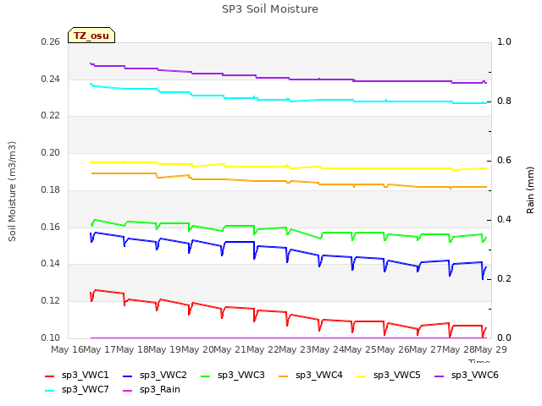Click the 0.20 soil moisture tick label
Viewport: 542px width, 406px height.
click(x=51, y=152)
